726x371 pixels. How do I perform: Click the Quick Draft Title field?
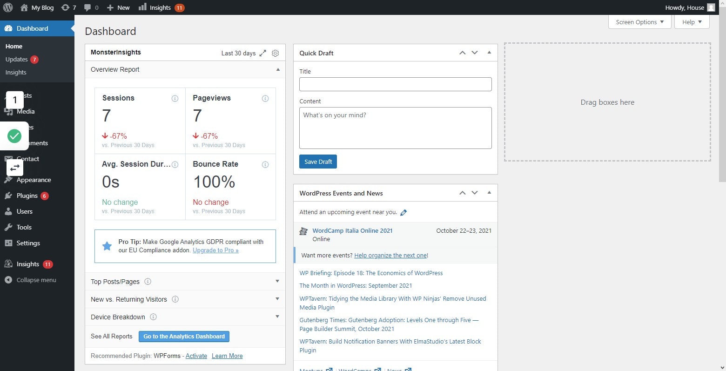pyautogui.click(x=396, y=84)
